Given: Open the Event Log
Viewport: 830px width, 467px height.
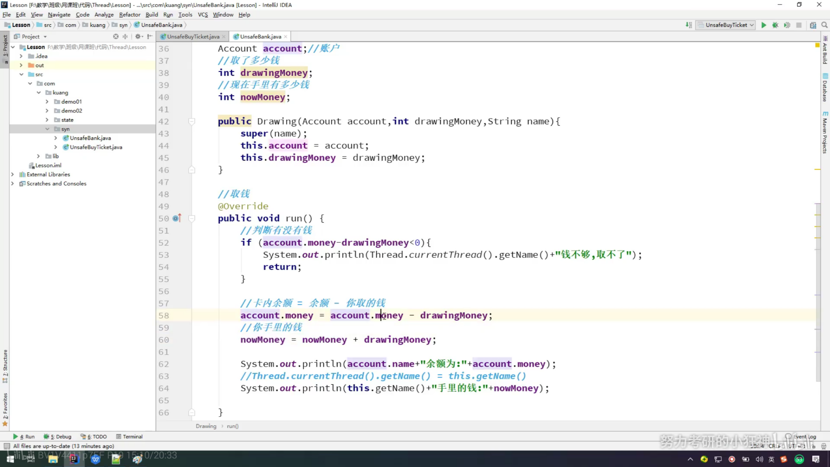Looking at the screenshot, I should coord(801,437).
